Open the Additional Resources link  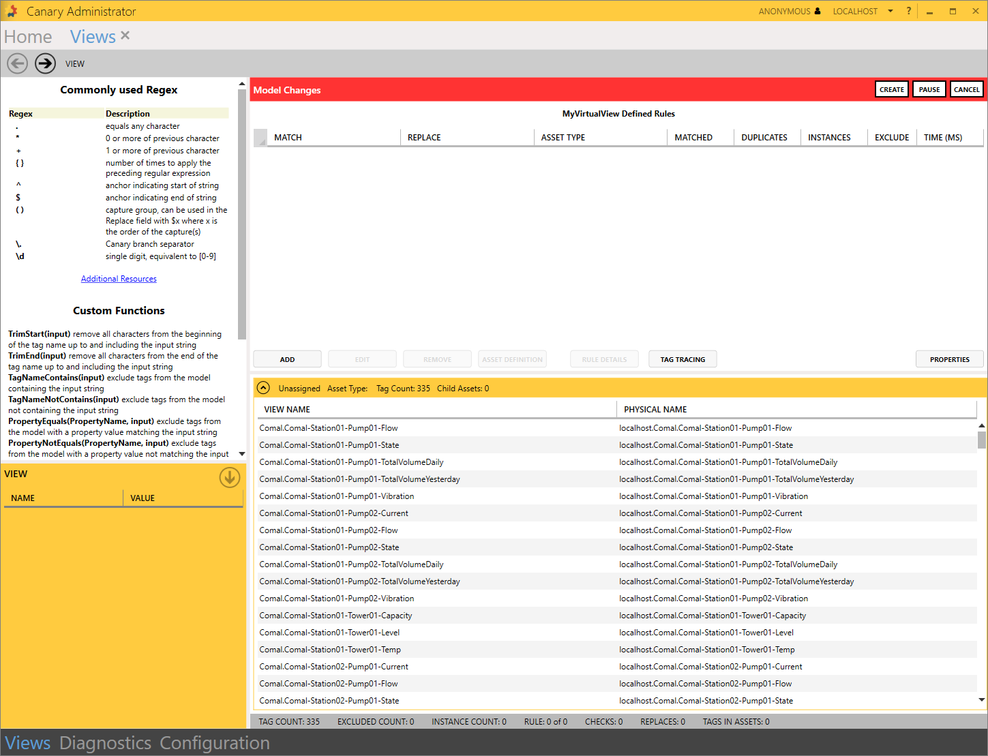tap(119, 279)
